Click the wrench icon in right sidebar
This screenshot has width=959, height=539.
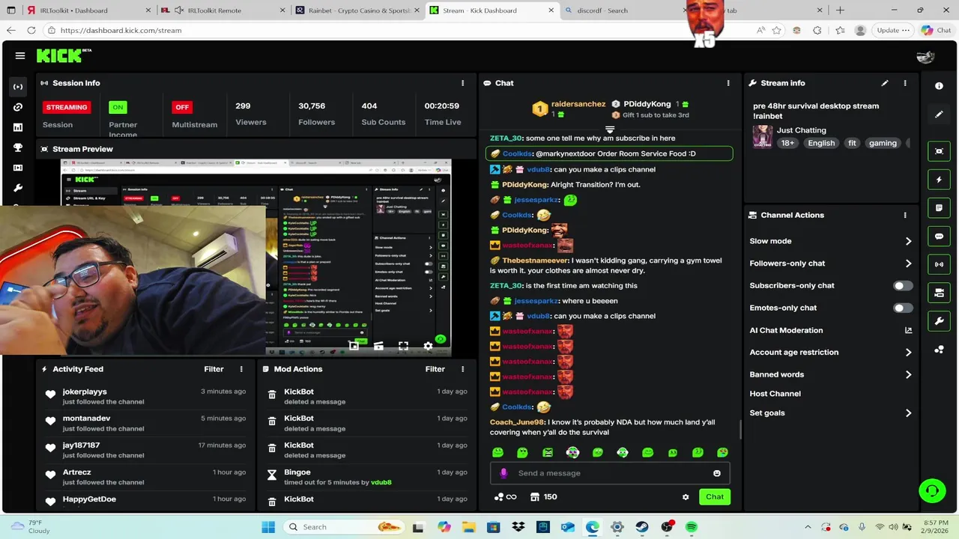point(939,321)
